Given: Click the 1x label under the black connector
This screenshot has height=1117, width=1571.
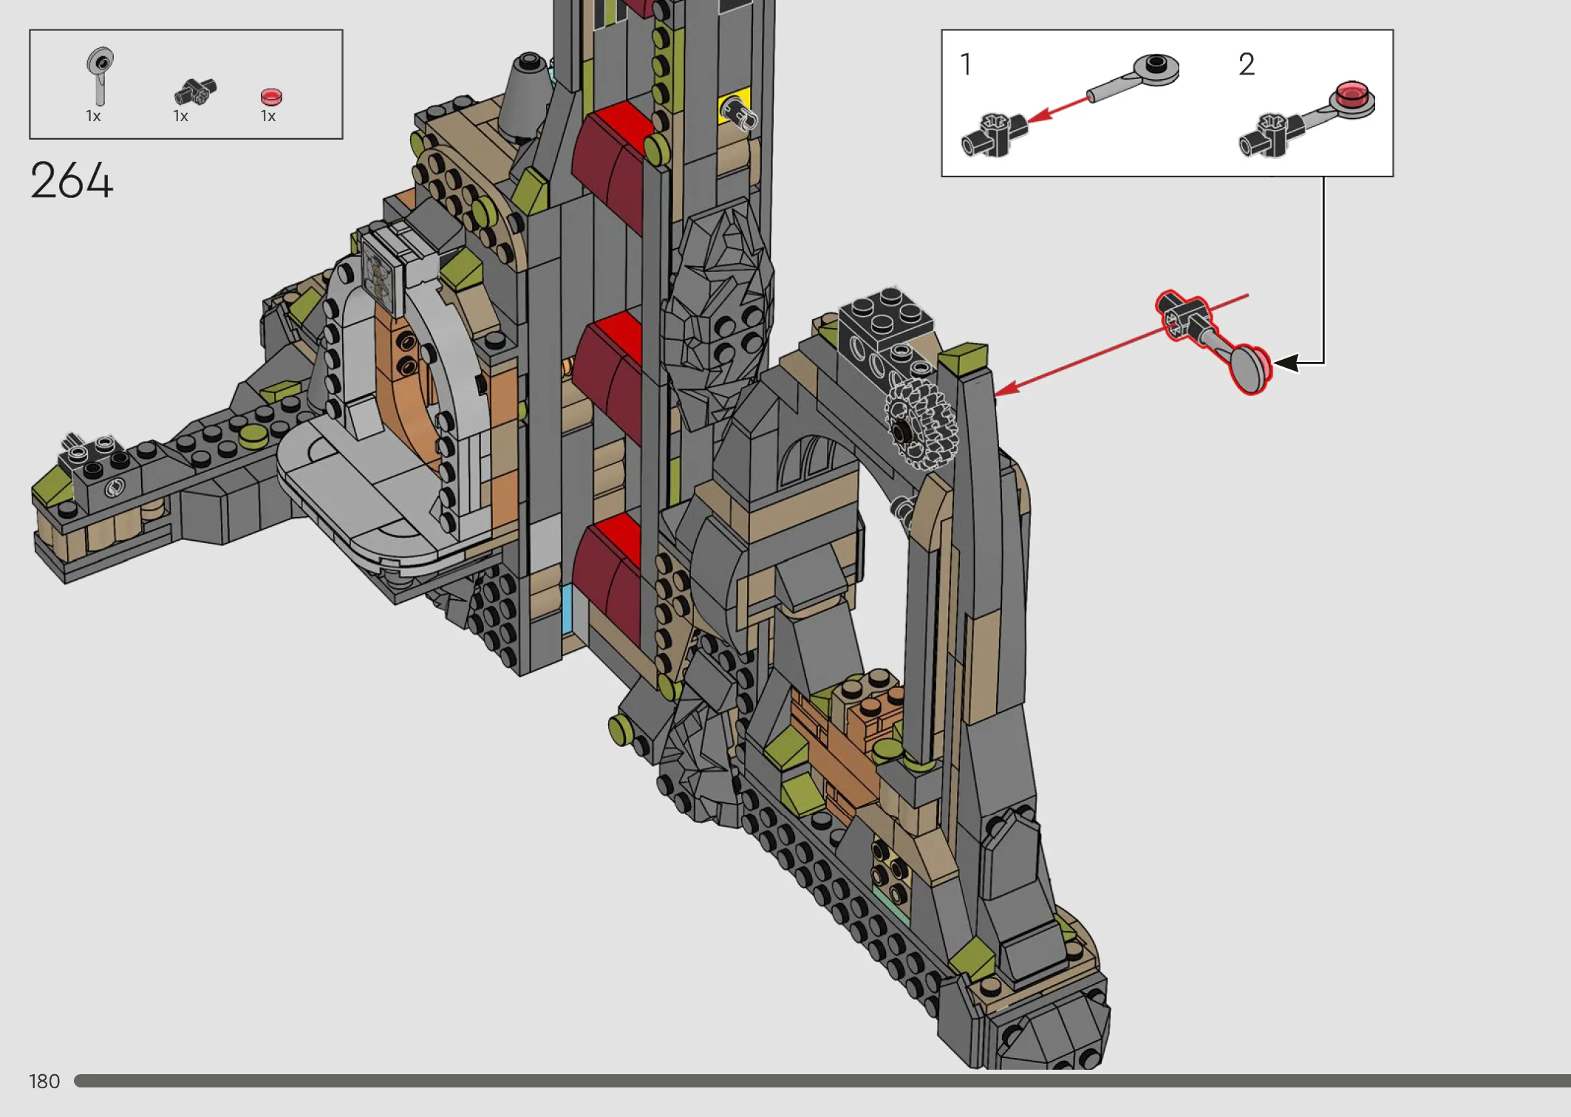Looking at the screenshot, I should tap(181, 116).
